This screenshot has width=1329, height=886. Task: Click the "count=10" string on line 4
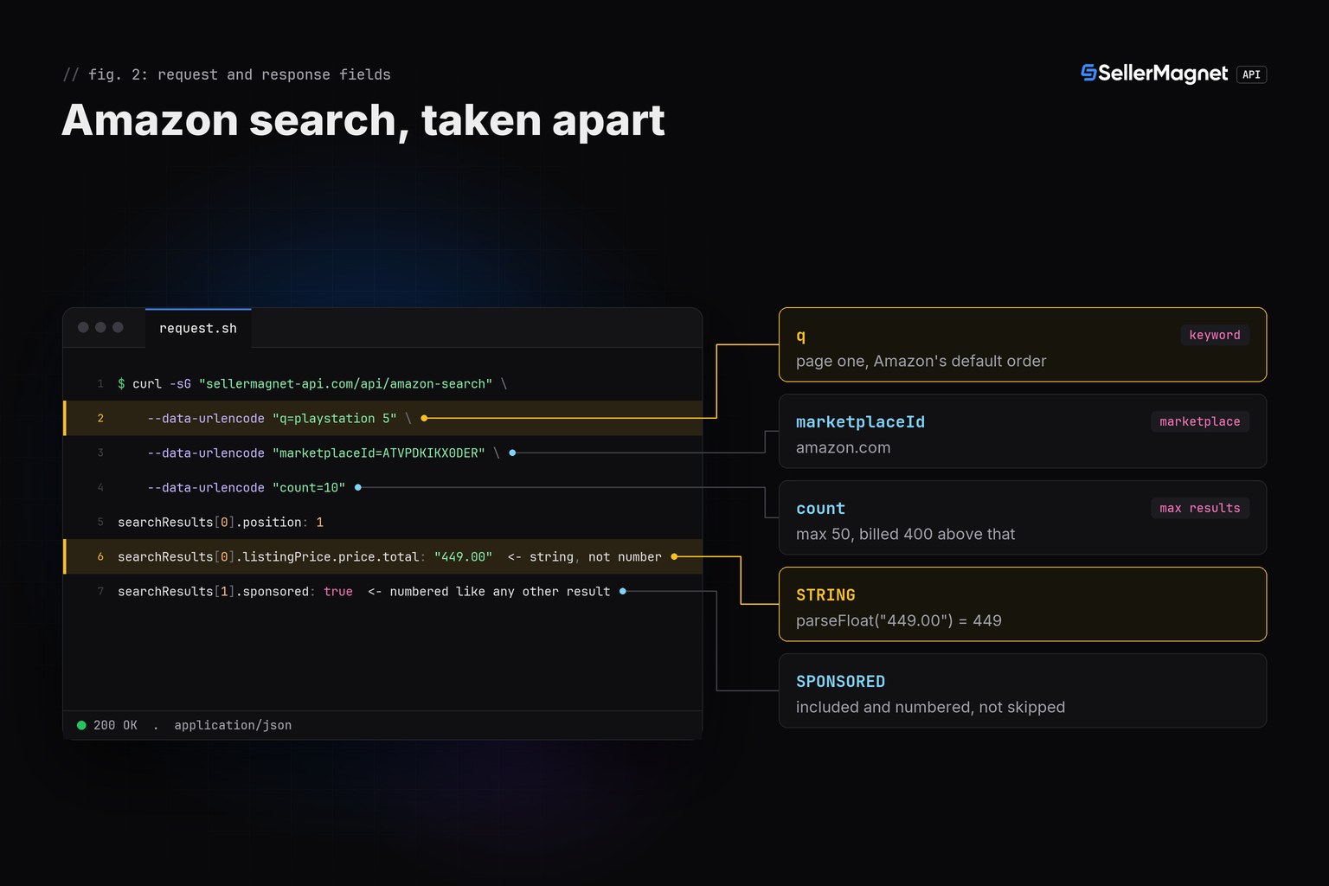(x=309, y=487)
